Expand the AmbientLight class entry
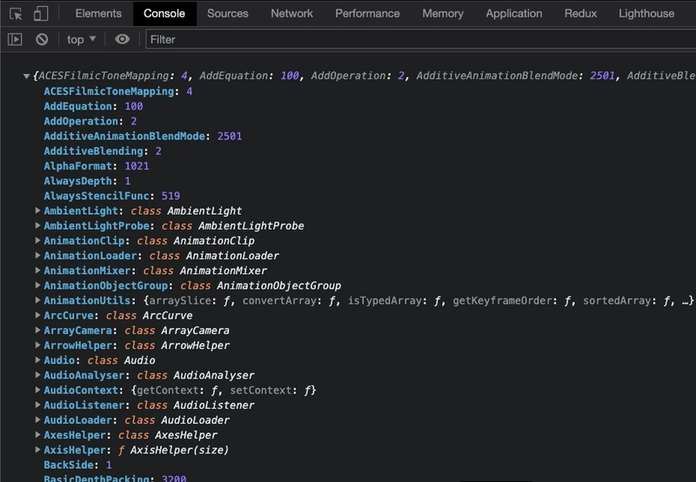The width and height of the screenshot is (696, 482). [37, 211]
